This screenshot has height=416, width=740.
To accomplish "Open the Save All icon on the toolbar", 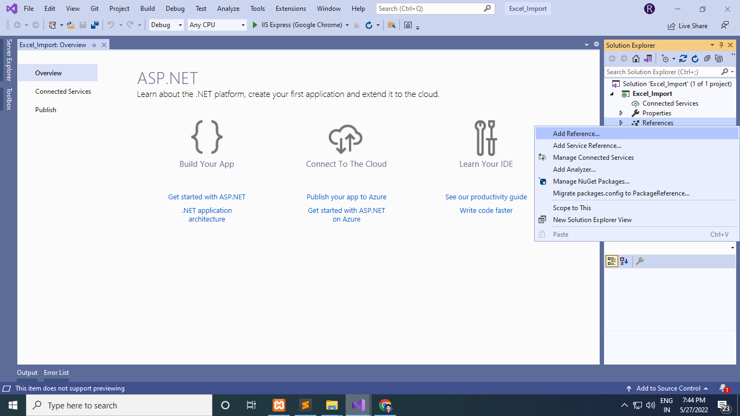I will (x=94, y=25).
